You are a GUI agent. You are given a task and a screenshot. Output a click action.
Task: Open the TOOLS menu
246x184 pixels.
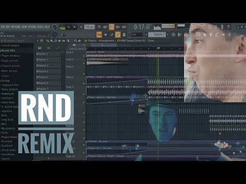pyautogui.click(x=40, y=27)
